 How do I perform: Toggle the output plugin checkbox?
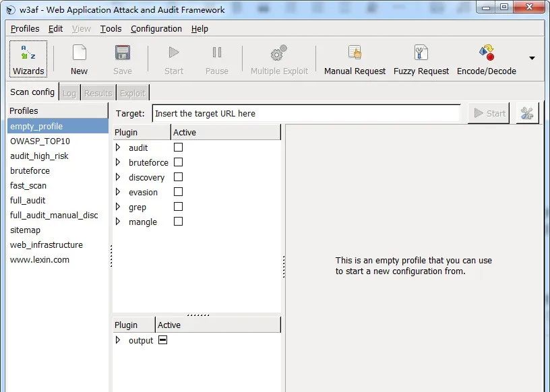point(162,340)
